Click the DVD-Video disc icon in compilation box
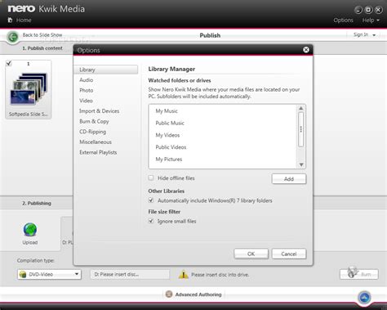The height and width of the screenshot is (310, 387). point(23,274)
